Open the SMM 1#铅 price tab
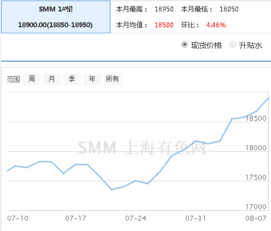 pyautogui.click(x=56, y=17)
